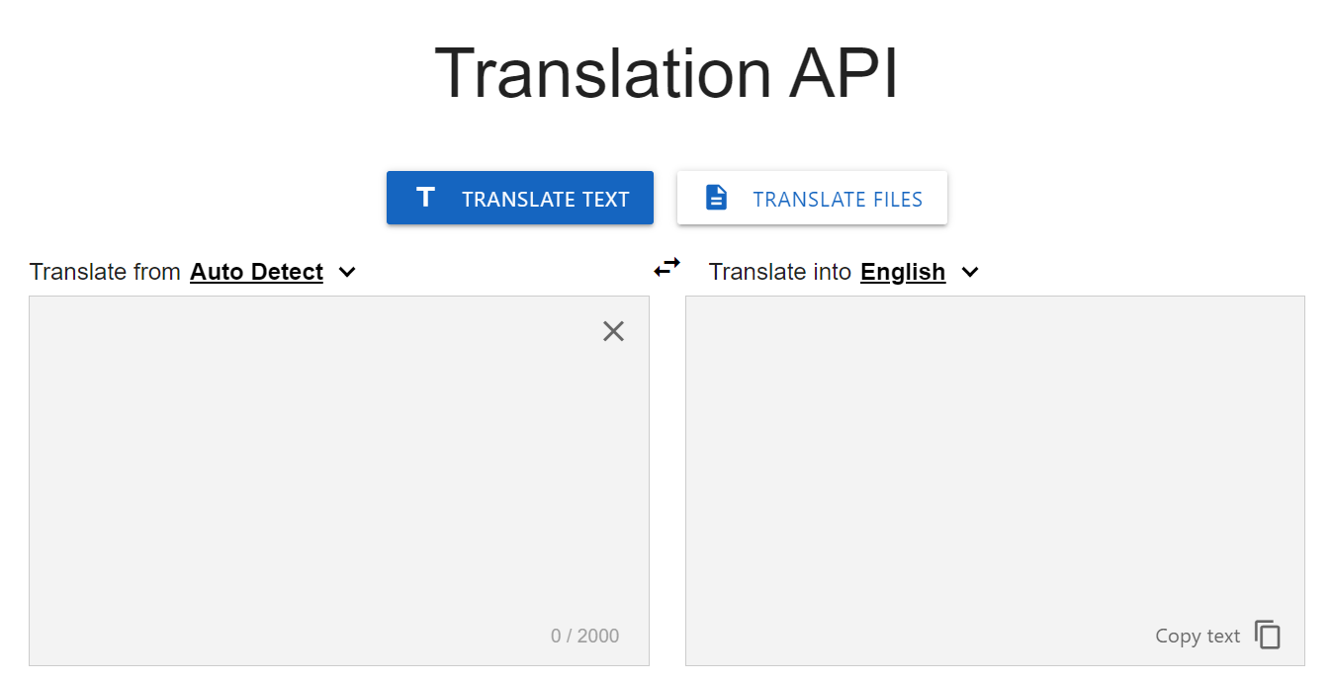Click the 'Translate from' label
The image size is (1333, 683).
pos(105,272)
